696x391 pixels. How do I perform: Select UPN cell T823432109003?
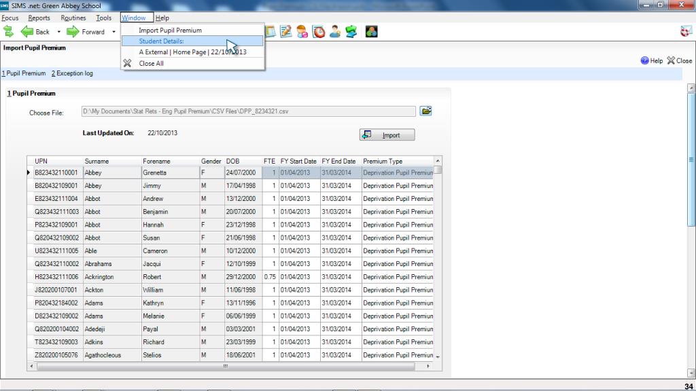pos(58,342)
